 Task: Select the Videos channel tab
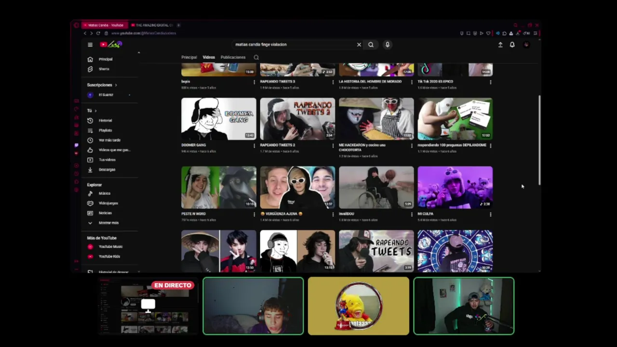[209, 57]
